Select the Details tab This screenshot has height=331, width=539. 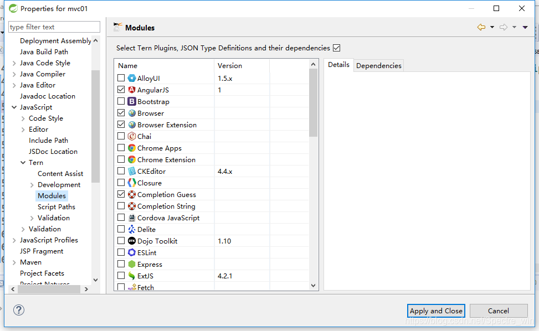(x=338, y=65)
